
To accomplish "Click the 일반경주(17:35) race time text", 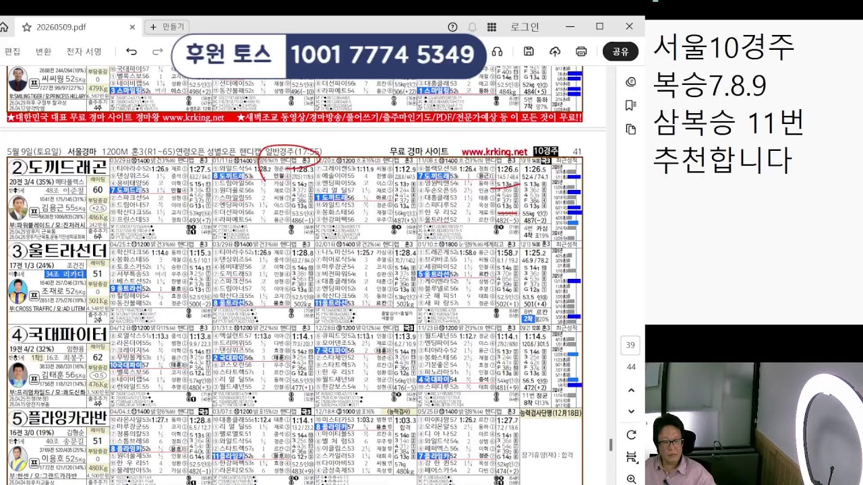I will tap(293, 152).
